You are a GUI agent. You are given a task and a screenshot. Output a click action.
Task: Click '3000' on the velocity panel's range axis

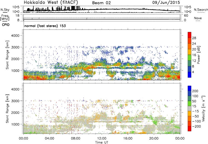(x=15, y=101)
